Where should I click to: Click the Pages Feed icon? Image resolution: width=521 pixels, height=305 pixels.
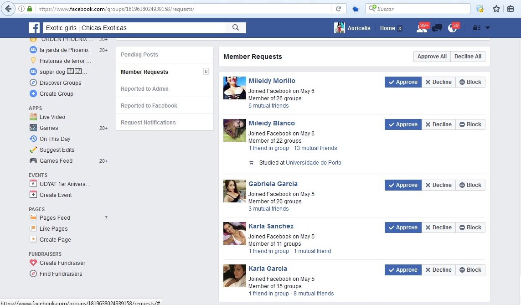(x=33, y=217)
